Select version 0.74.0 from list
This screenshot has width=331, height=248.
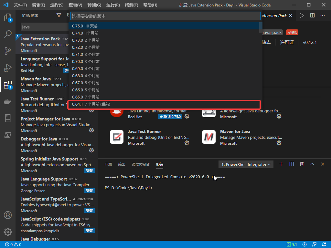tap(164, 33)
